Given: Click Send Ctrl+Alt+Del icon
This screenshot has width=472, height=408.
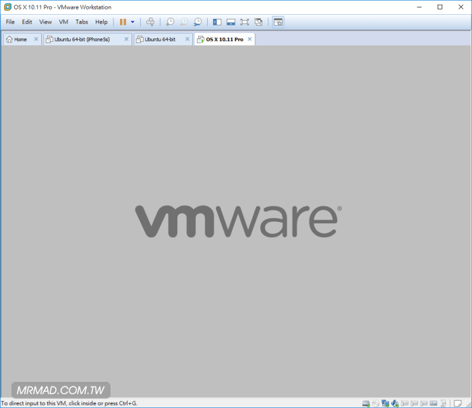Looking at the screenshot, I should pyautogui.click(x=150, y=22).
